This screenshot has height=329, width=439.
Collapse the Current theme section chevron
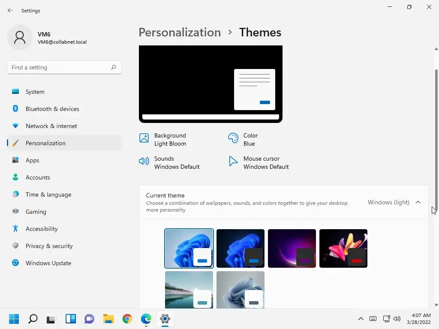tap(418, 202)
